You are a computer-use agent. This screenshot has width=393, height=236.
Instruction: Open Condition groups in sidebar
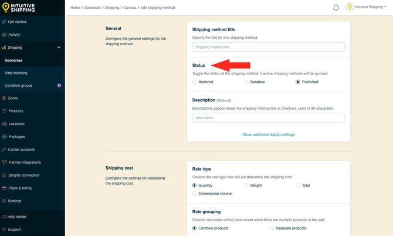point(18,86)
